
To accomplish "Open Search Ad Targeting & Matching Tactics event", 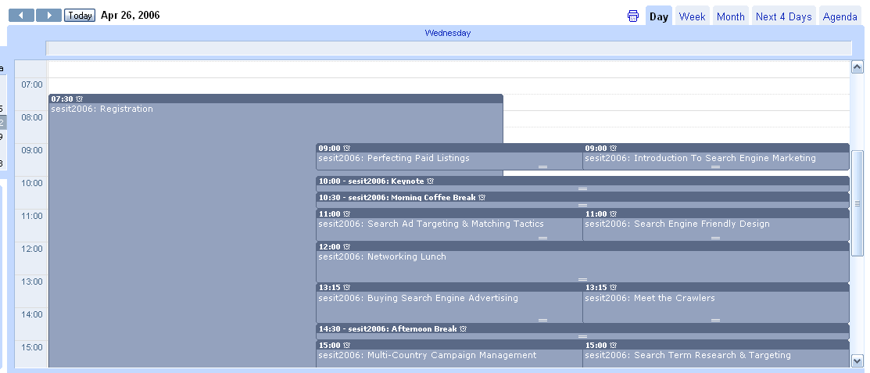I will click(431, 224).
